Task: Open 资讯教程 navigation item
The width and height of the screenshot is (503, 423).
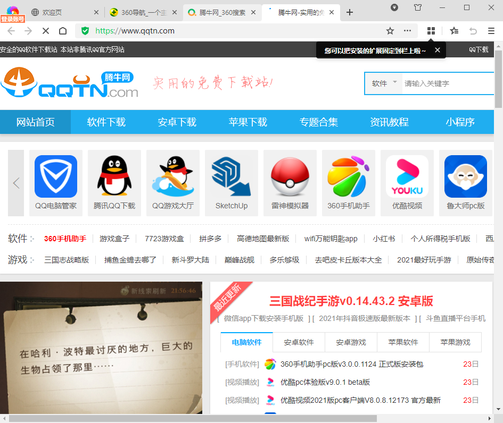Action: (x=389, y=122)
